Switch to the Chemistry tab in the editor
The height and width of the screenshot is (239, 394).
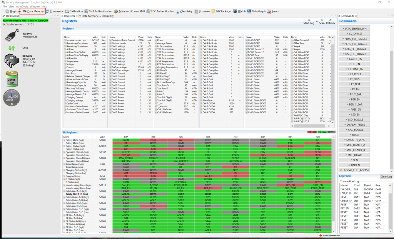[x=107, y=16]
